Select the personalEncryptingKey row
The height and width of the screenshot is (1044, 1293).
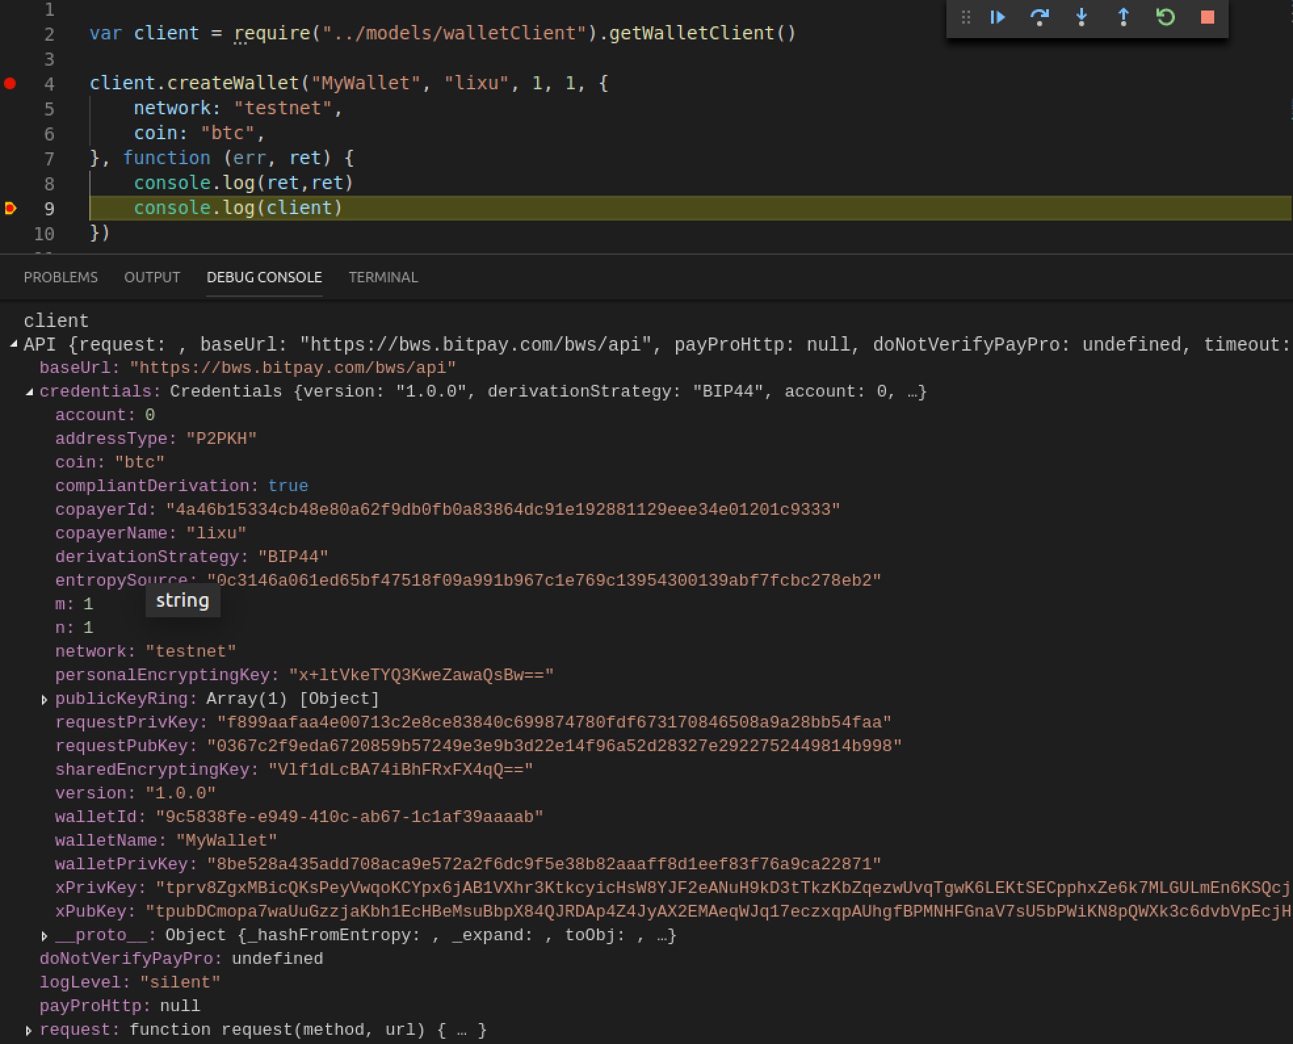(x=305, y=675)
